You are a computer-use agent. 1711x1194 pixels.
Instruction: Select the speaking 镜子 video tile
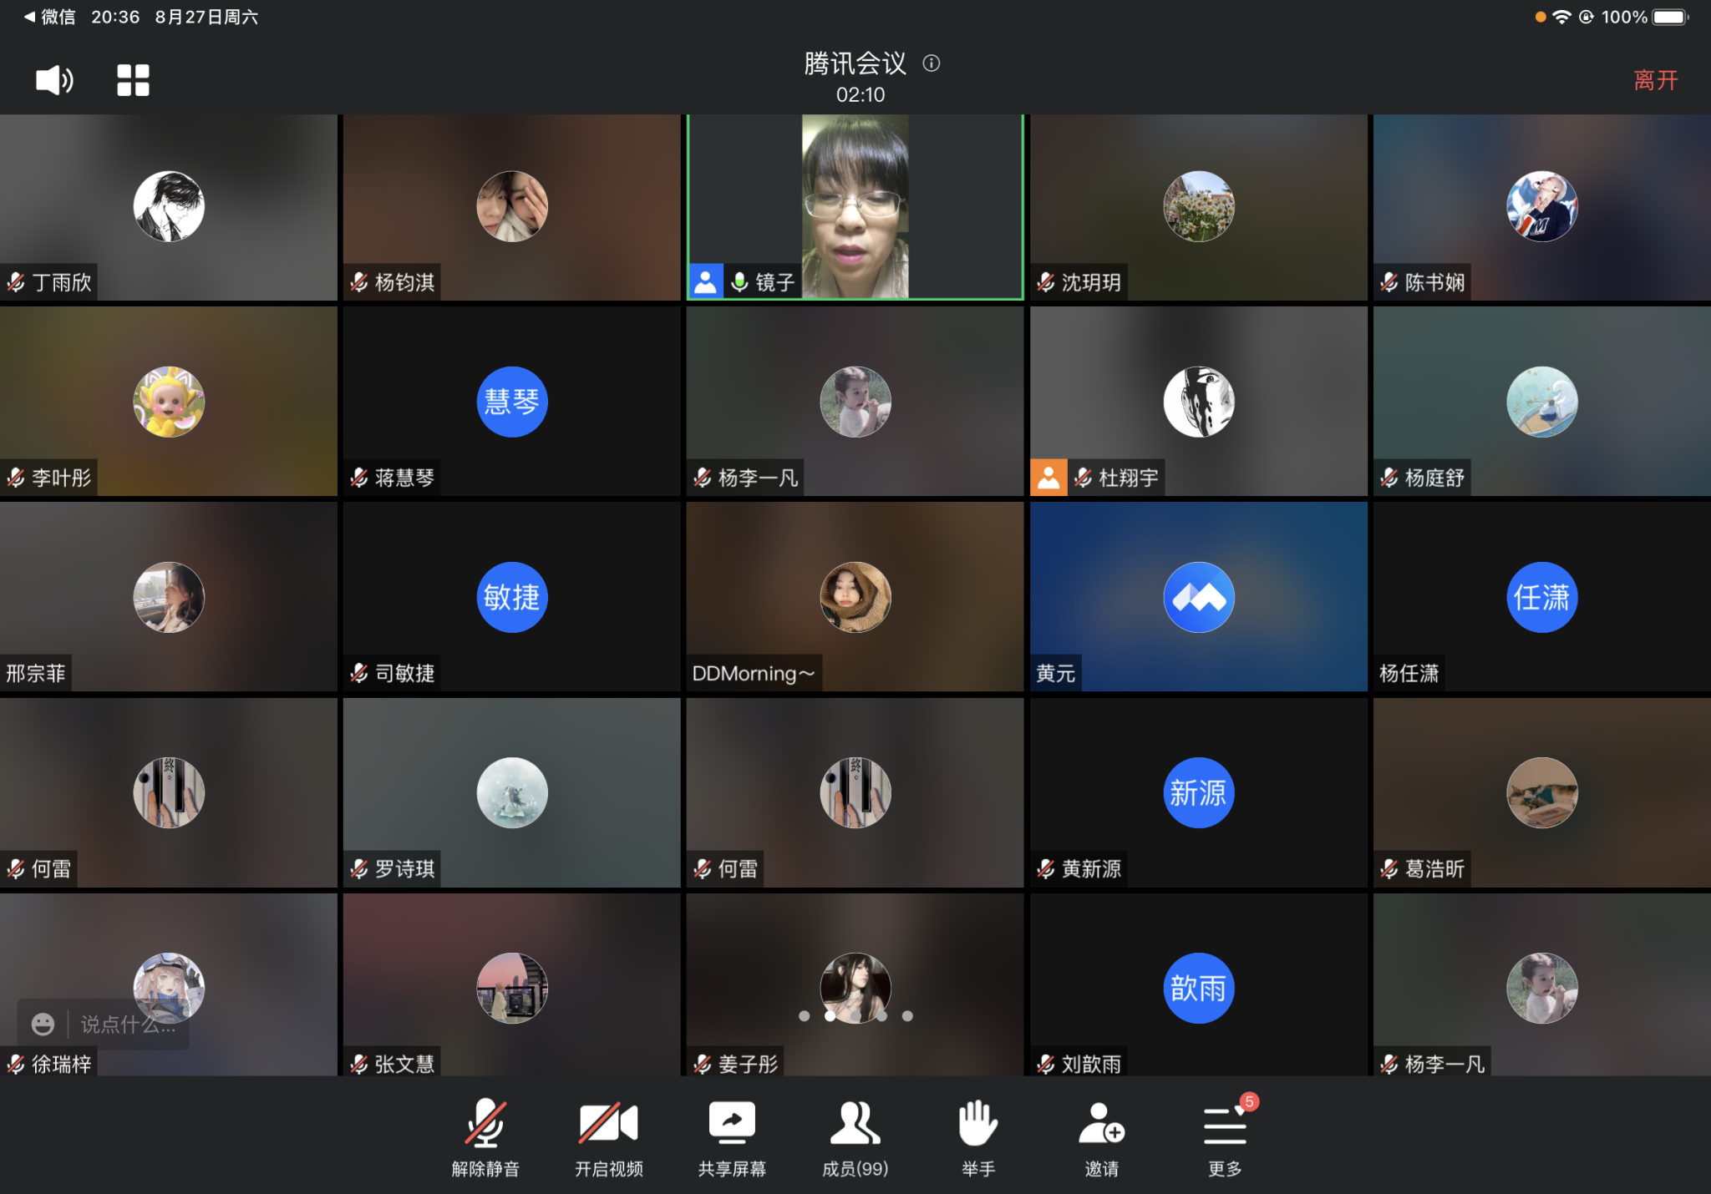pos(855,206)
